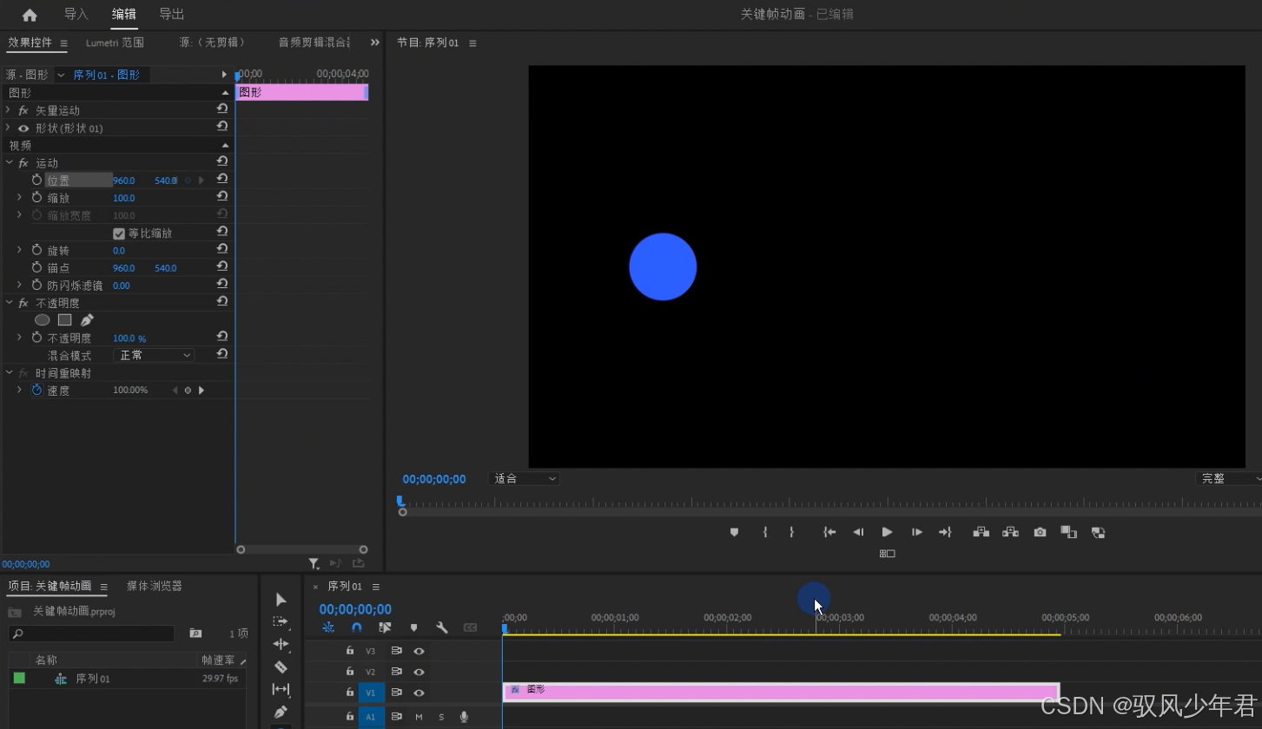Expand the 旋转 property

click(x=19, y=250)
